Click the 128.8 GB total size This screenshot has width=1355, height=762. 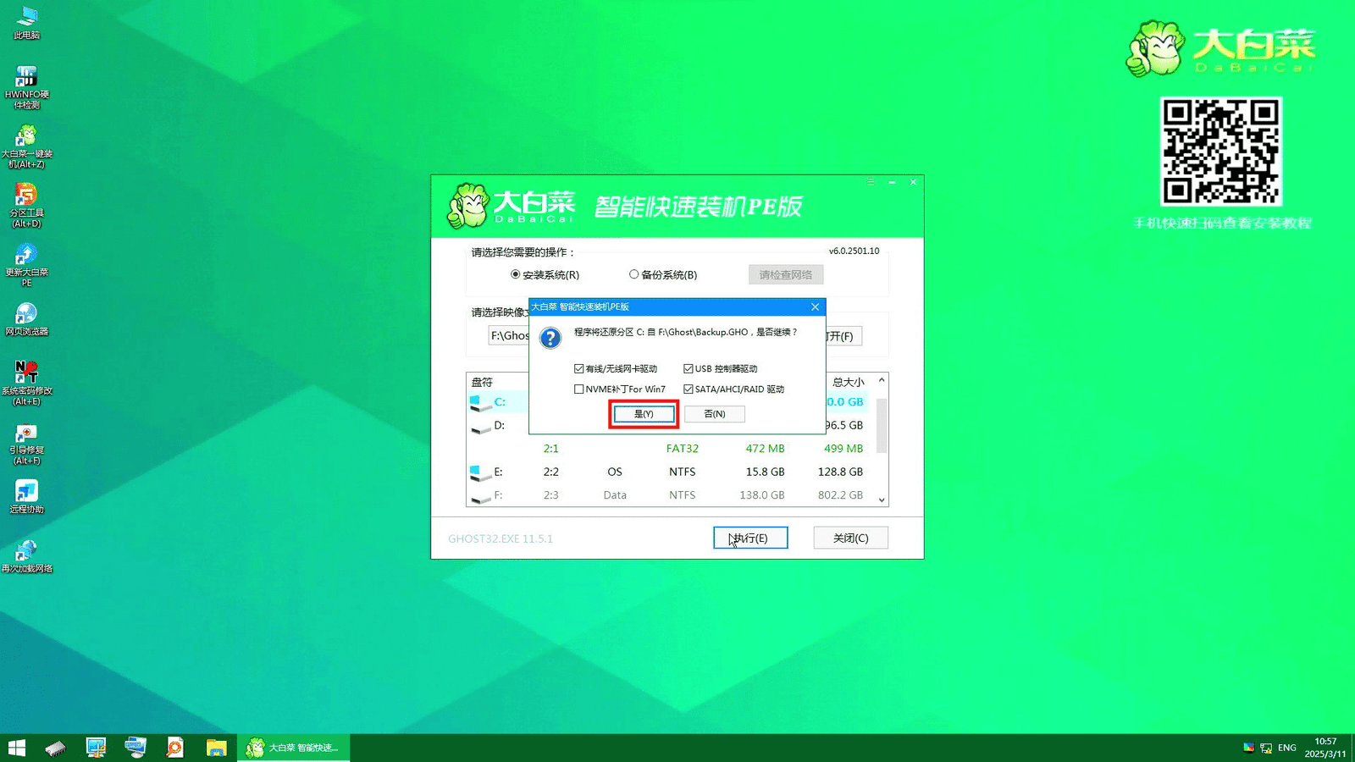(840, 472)
